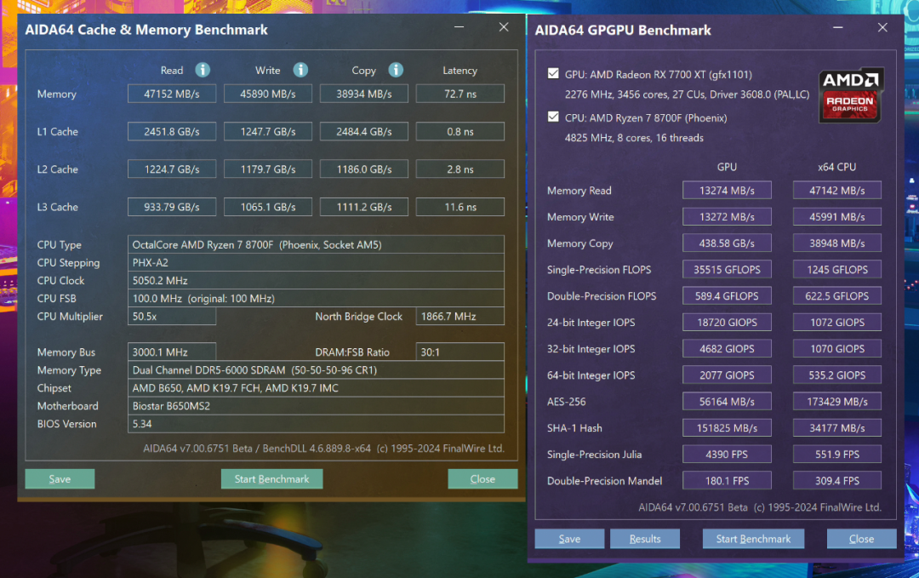Select CPU Single-Precision FLOPS 1245 GFLOPS

pyautogui.click(x=837, y=270)
